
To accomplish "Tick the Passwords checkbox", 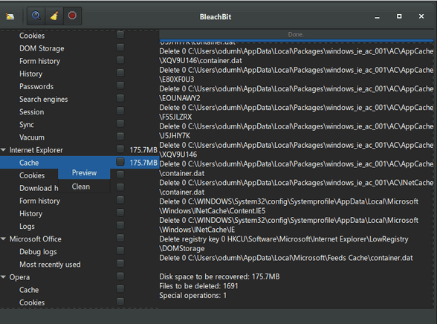I will (x=120, y=85).
